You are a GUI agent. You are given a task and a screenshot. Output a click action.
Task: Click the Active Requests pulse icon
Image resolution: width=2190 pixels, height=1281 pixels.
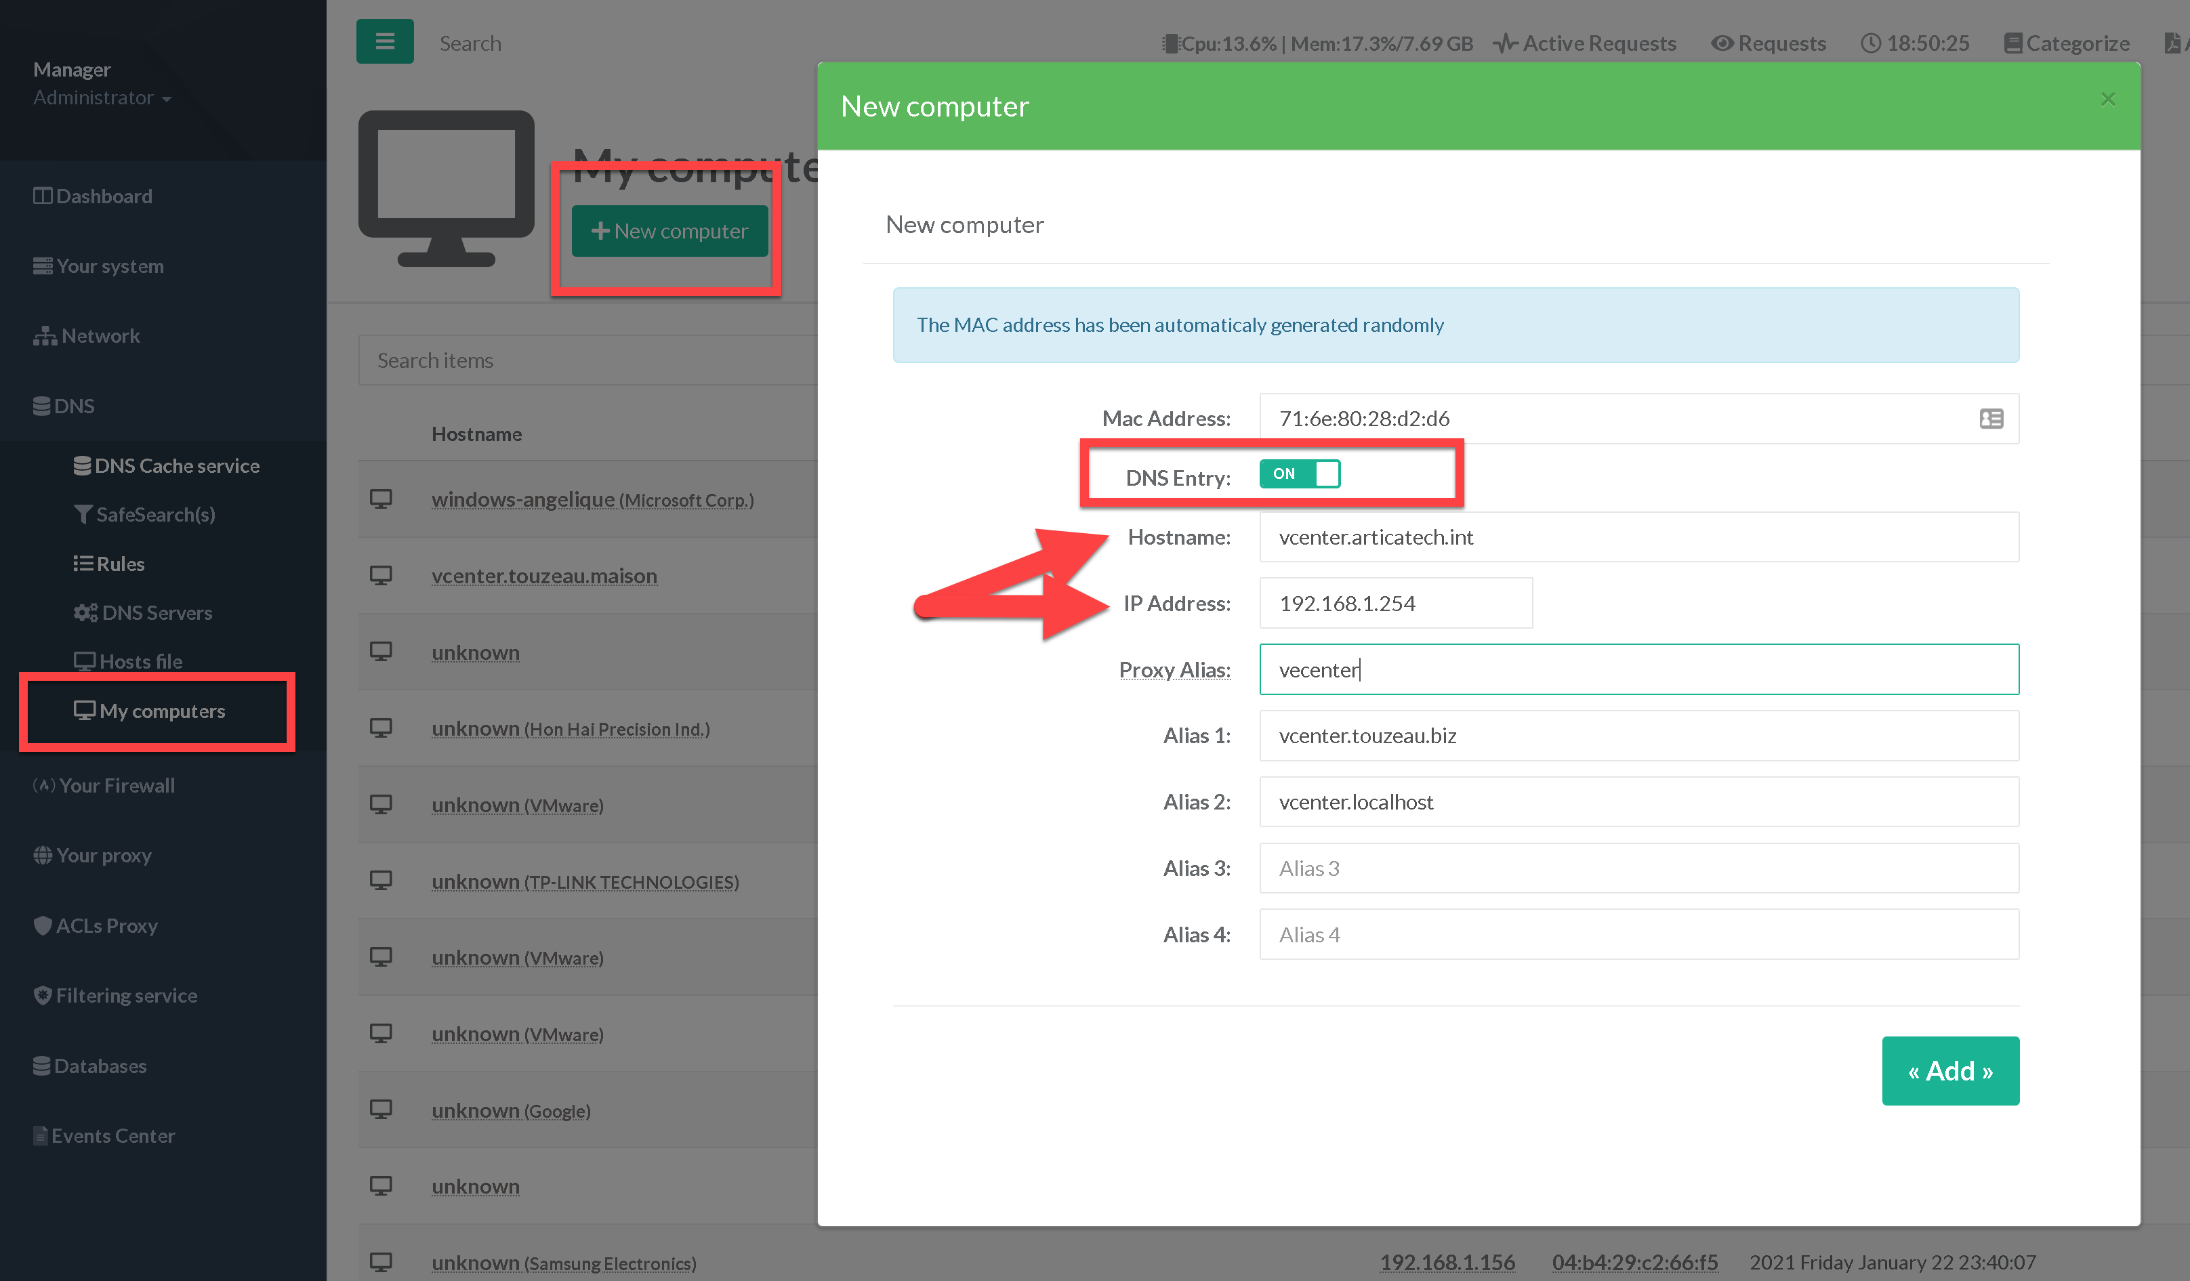[1505, 43]
